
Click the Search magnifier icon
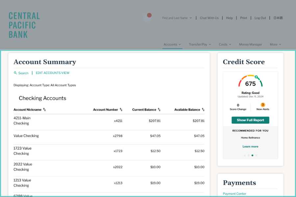tap(15, 73)
